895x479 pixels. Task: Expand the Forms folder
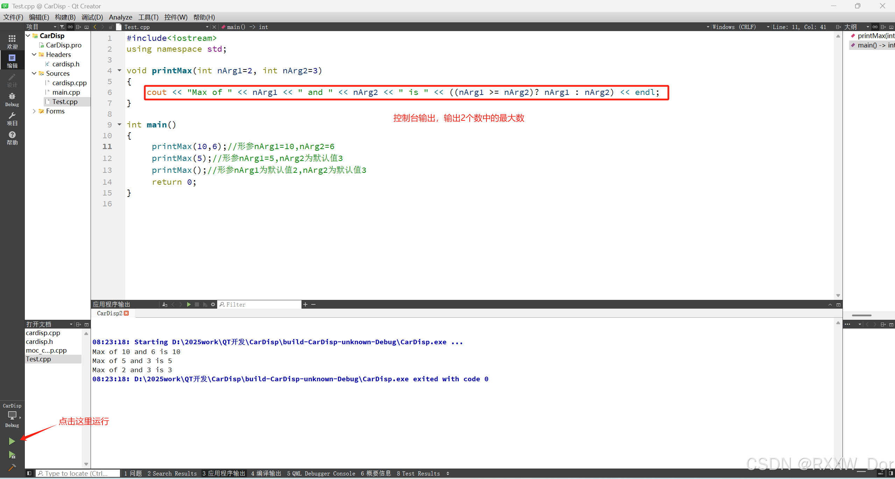(x=34, y=111)
